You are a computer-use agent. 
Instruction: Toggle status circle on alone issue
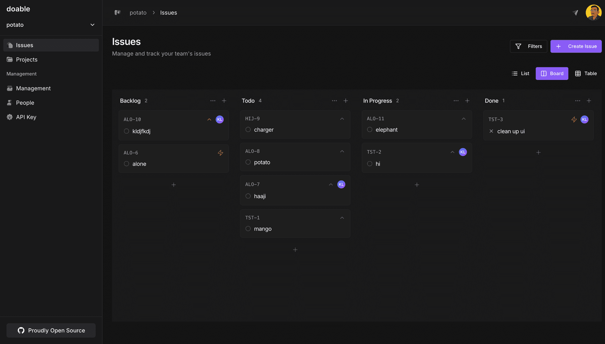click(x=127, y=164)
